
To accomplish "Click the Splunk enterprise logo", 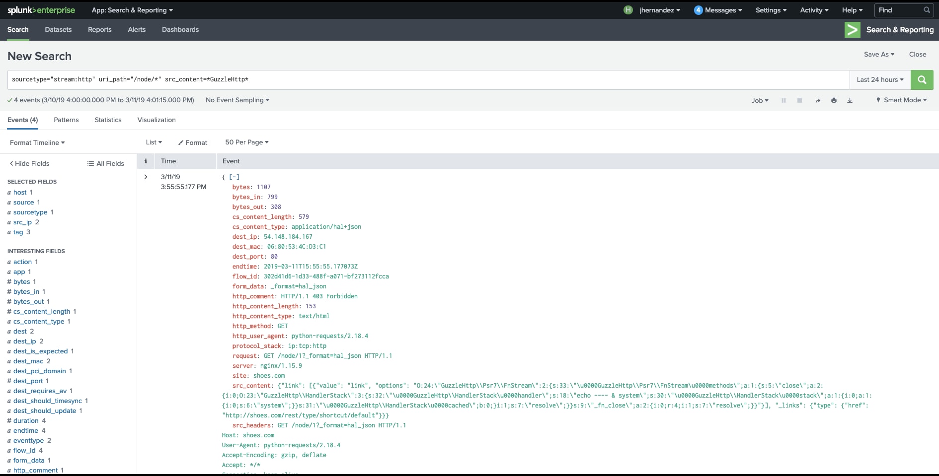I will (x=41, y=10).
